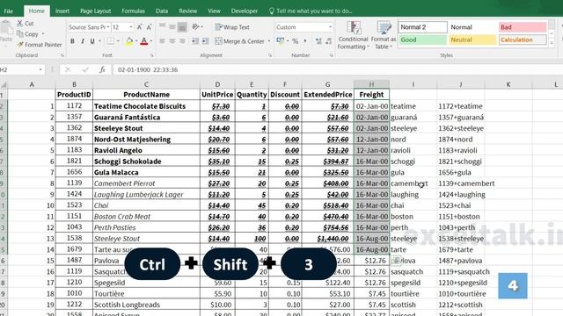Open the font name dropdown Source Sans Pro

pyautogui.click(x=108, y=27)
